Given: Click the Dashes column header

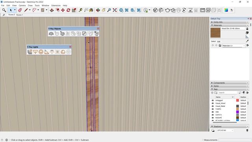Looking at the screenshot, I should [243, 97].
